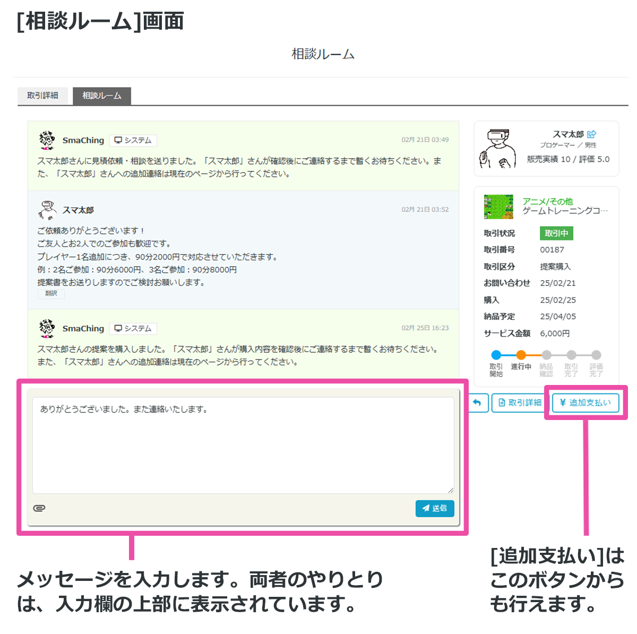The height and width of the screenshot is (634, 637).
Task: Click the document icon on the 取引詳細 button
Action: (502, 402)
